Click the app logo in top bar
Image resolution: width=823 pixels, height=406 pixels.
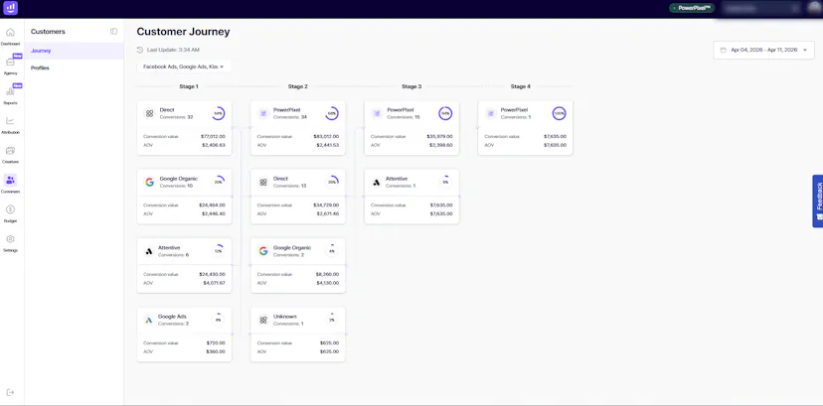tap(10, 8)
